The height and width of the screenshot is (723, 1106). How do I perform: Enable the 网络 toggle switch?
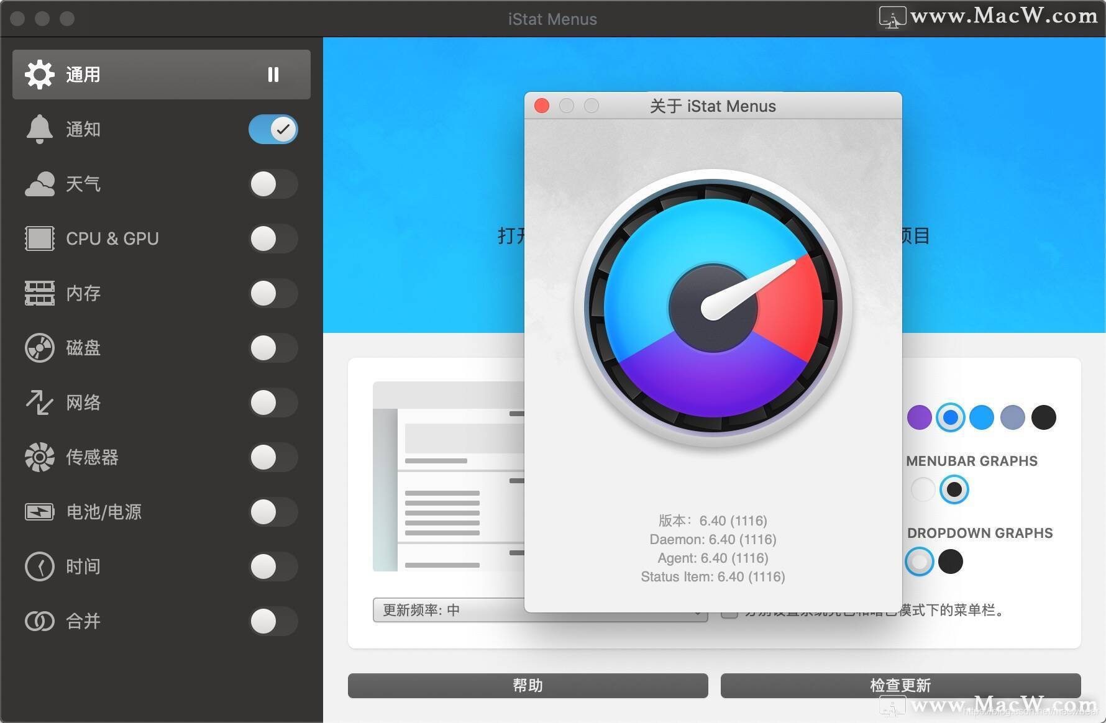273,402
